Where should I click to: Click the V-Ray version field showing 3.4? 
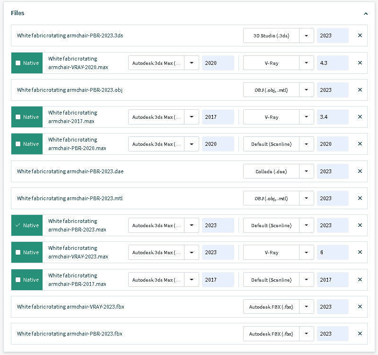tap(333, 117)
